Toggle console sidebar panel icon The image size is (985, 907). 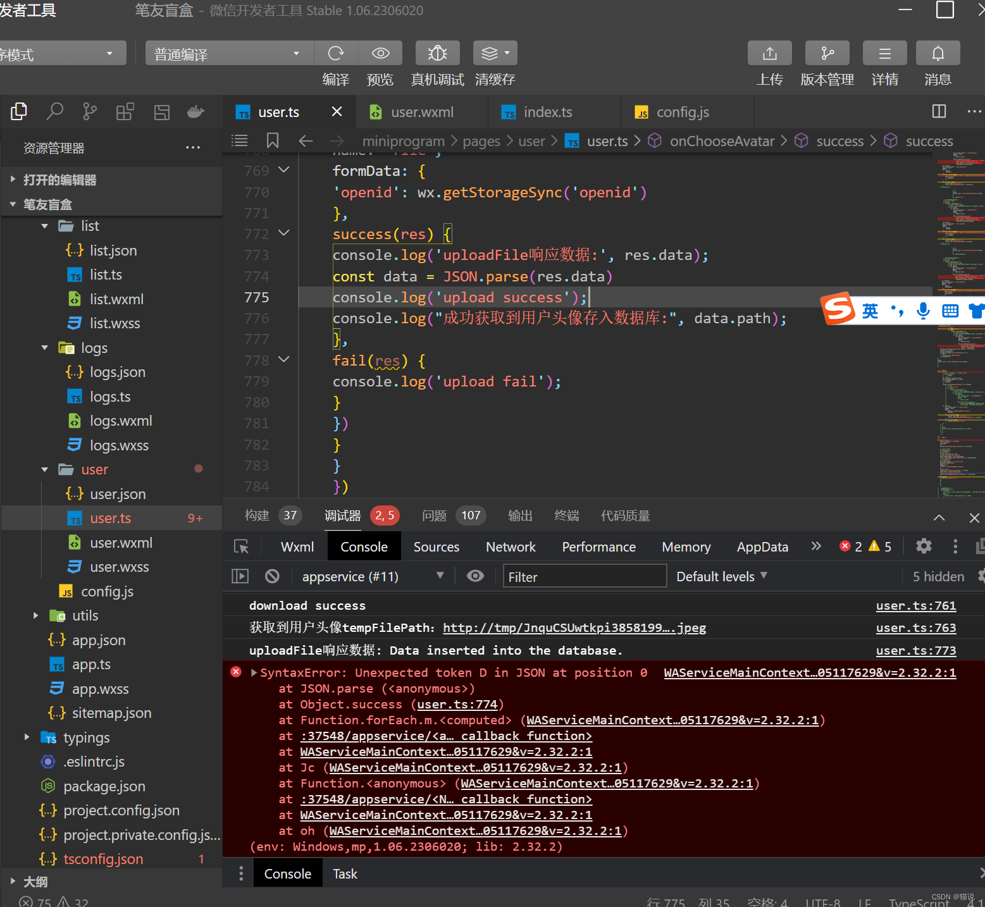click(x=240, y=576)
